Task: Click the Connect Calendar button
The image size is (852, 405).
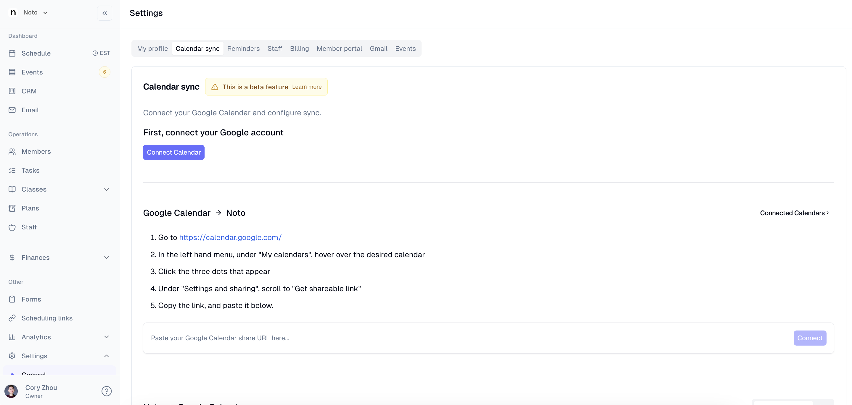Action: (x=174, y=152)
